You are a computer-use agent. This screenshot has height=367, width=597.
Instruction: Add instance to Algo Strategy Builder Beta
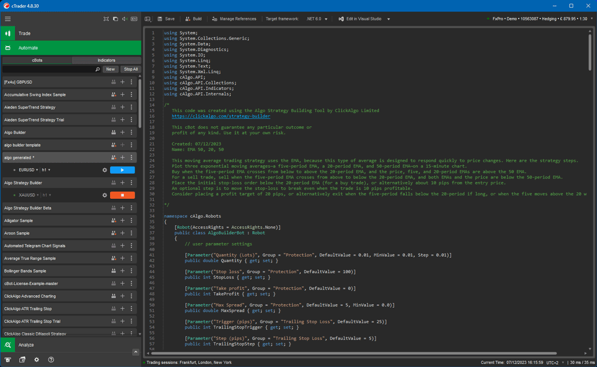point(123,208)
